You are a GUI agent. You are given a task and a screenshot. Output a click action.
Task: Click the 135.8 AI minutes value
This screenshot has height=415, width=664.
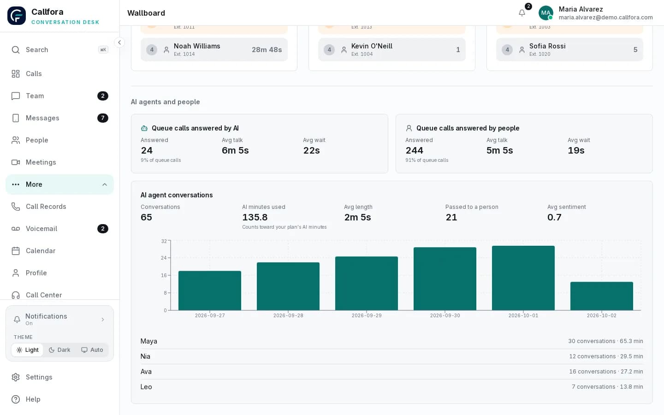[x=255, y=217]
